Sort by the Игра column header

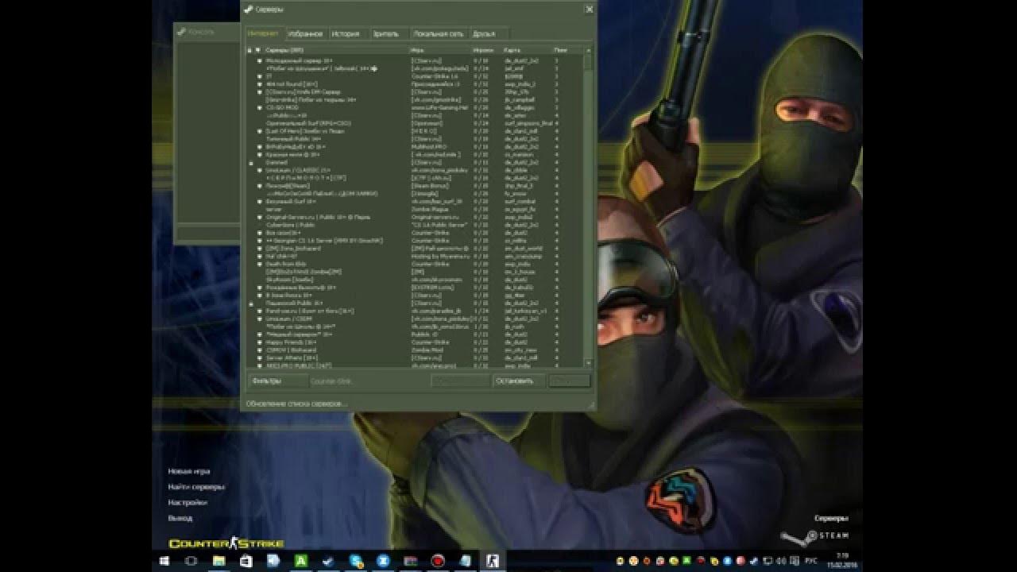[440, 50]
